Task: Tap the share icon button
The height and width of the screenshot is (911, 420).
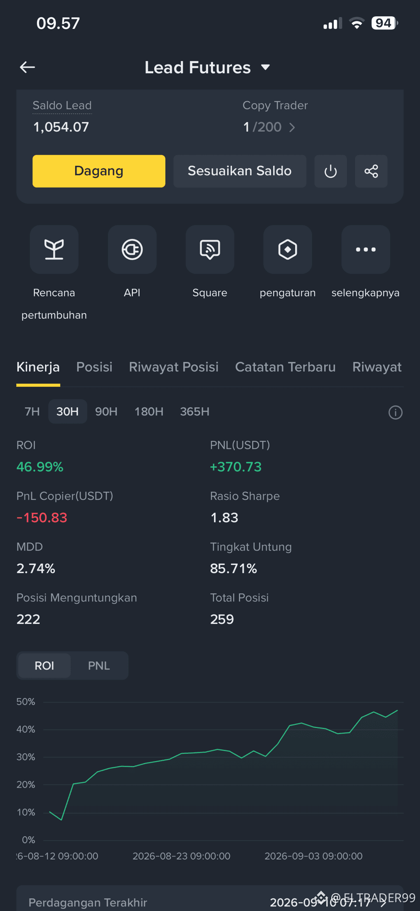Action: 371,171
